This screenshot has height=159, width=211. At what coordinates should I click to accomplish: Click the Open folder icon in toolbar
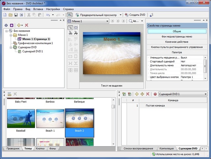[11, 15]
